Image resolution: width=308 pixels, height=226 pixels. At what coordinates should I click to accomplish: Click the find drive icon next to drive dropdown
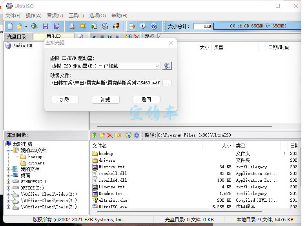167,66
